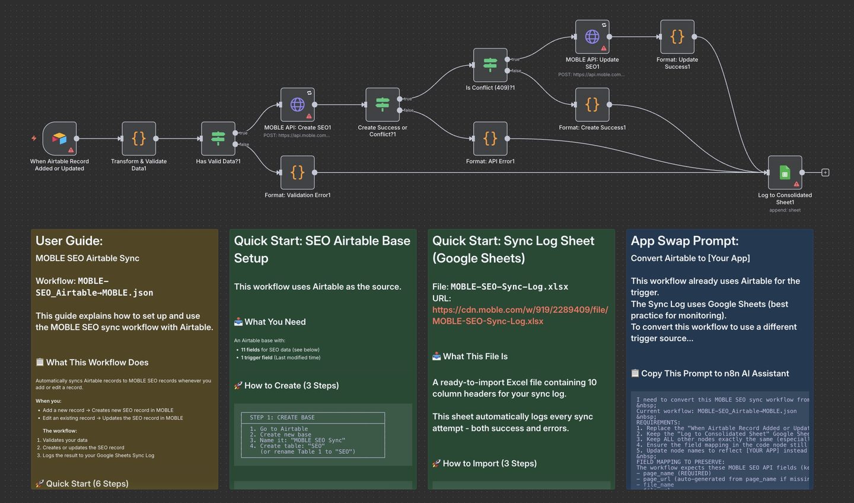Open the Format: Update Success1 node
Viewport: 854px width, 503px height.
coord(677,37)
